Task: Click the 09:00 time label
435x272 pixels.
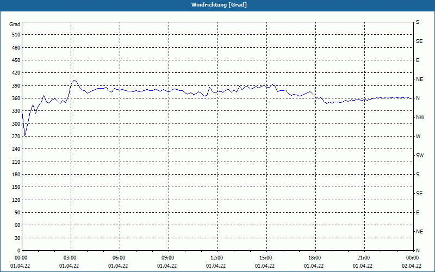Action: pos(167,258)
